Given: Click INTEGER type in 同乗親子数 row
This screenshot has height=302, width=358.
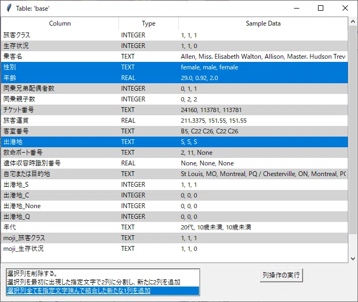Looking at the screenshot, I should pyautogui.click(x=133, y=99).
